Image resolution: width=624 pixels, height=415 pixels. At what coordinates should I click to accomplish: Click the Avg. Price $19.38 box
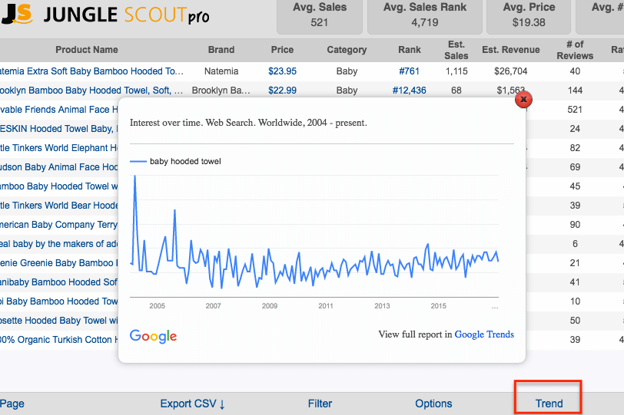529,16
